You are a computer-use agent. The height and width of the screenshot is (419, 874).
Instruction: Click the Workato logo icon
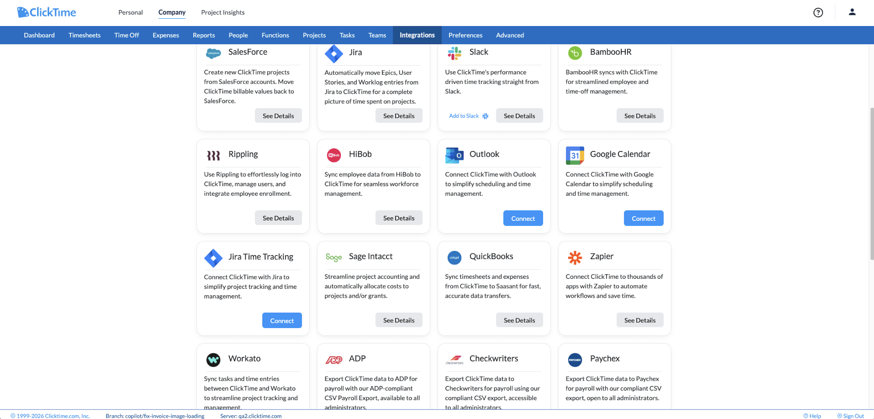(213, 360)
